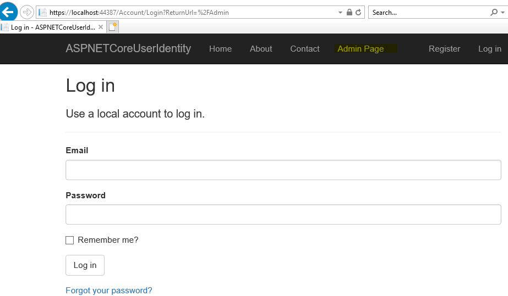Click the Email field label
This screenshot has height=296, width=508.
coord(77,150)
